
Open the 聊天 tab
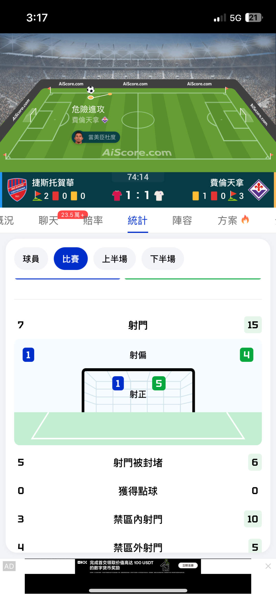[x=48, y=220]
